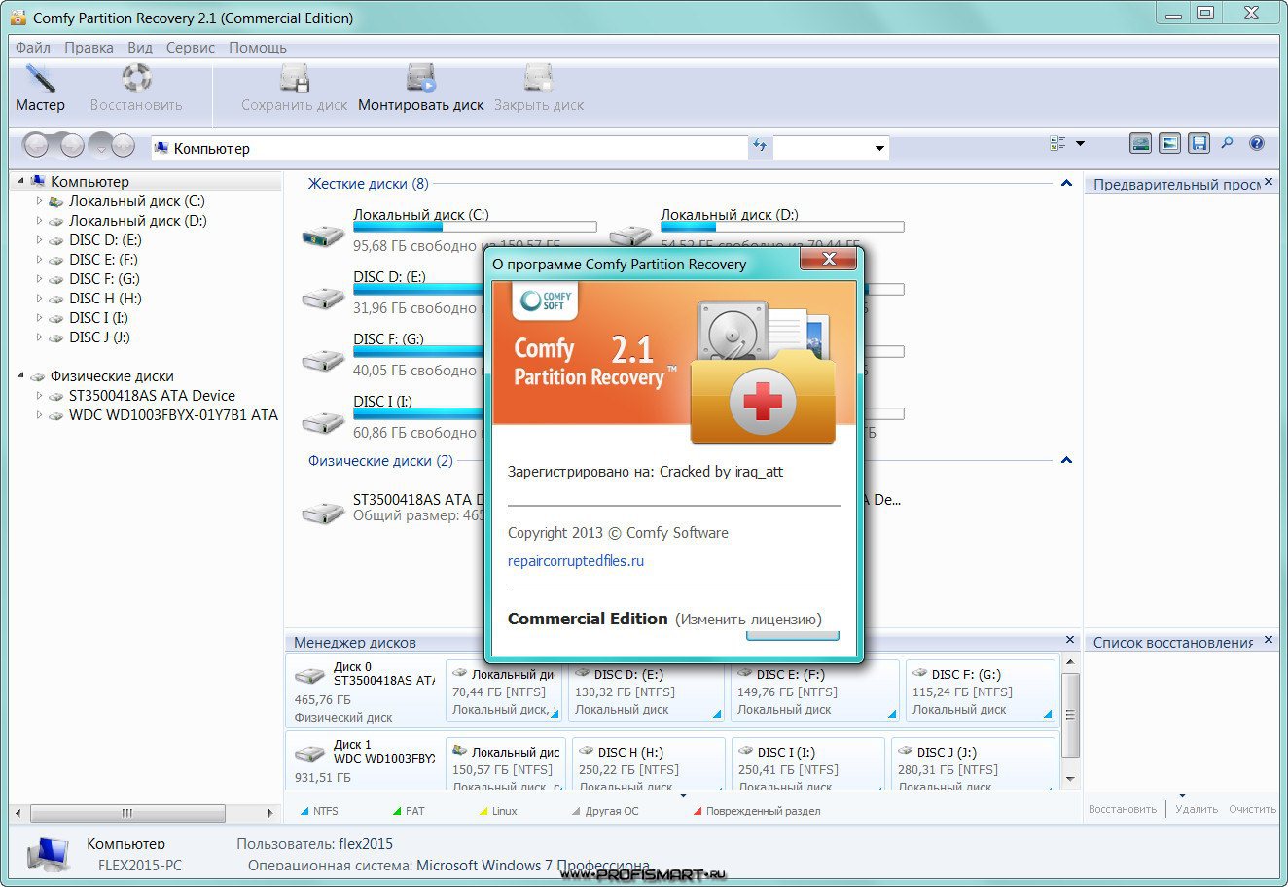
Task: Select Локальный диск (D:) drive icon
Action: click(630, 235)
